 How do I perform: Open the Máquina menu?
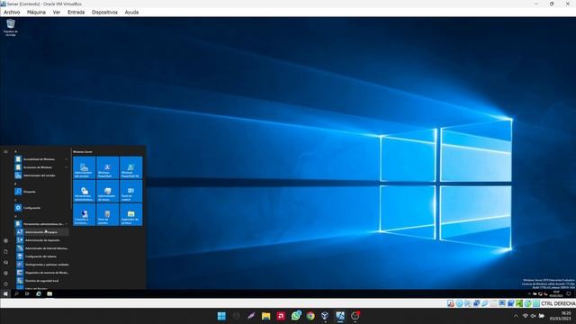pyautogui.click(x=36, y=12)
